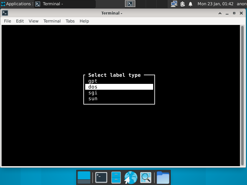Minimize the Terminal window
Viewport: 247px width, 185px height.
[x=227, y=13]
